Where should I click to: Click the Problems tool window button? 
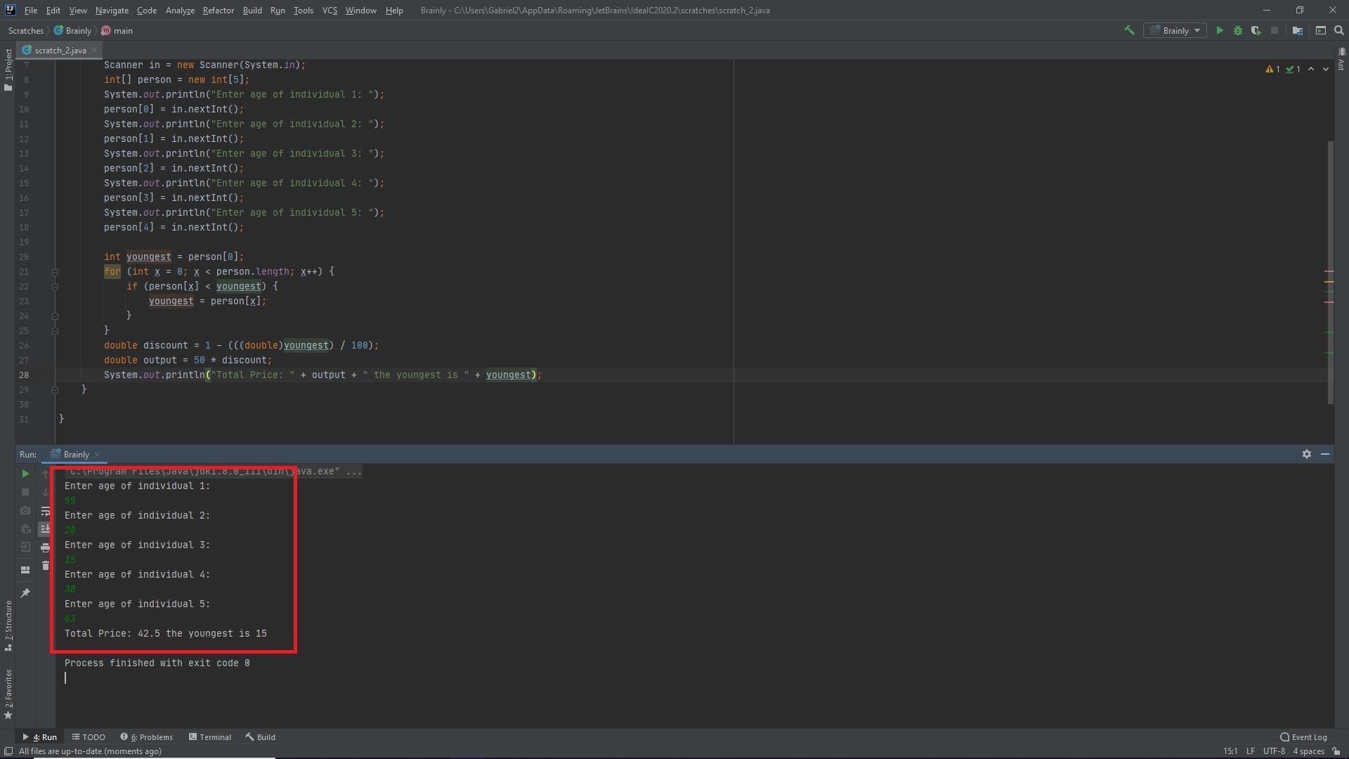point(146,737)
